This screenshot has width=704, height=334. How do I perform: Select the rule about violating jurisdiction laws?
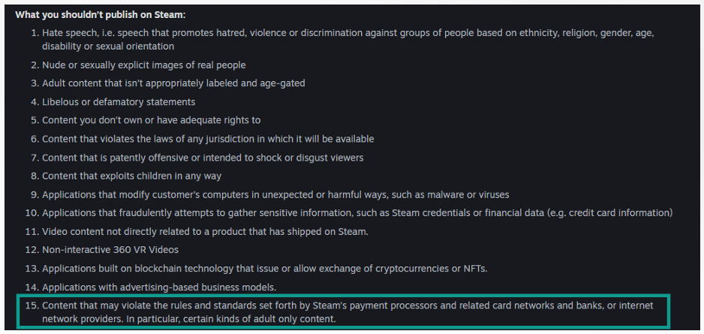[208, 139]
